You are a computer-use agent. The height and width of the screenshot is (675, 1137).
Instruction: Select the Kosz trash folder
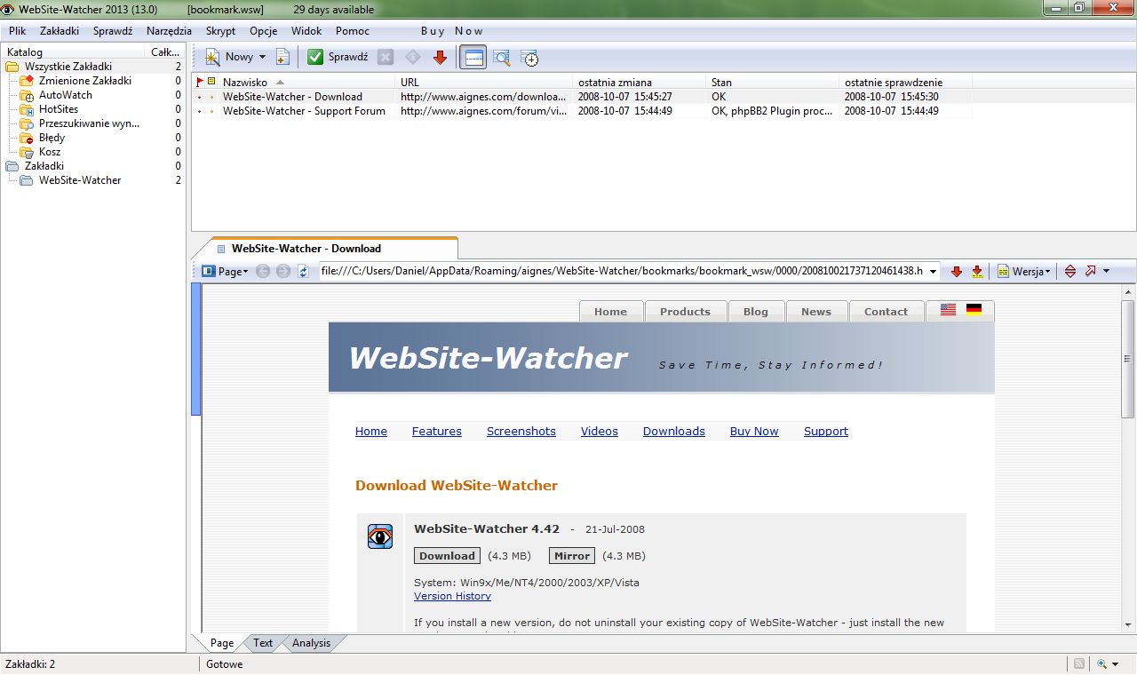pos(50,152)
